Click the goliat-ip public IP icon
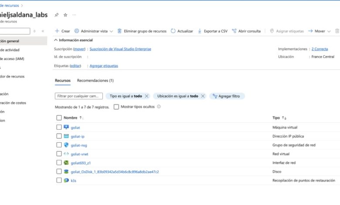This screenshot has height=205, width=340. pos(66,136)
